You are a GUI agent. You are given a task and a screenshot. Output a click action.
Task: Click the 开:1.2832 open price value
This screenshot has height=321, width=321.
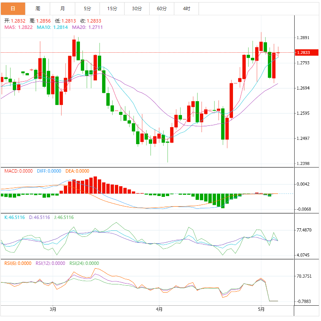(x=15, y=21)
